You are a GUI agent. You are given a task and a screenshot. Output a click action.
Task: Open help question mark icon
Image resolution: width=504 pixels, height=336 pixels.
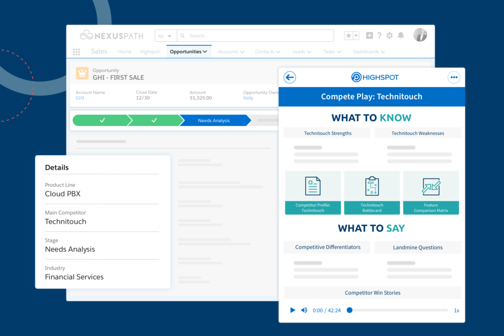(379, 35)
